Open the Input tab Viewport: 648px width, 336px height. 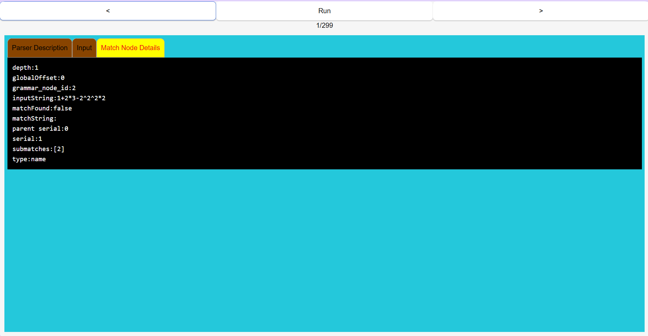pos(84,48)
